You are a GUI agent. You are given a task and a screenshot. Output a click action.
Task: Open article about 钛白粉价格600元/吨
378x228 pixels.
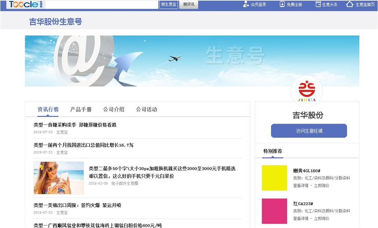pos(98,225)
